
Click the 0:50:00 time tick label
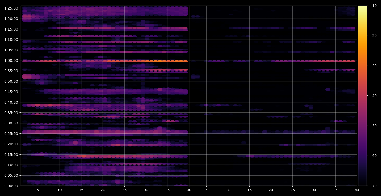tap(11, 81)
